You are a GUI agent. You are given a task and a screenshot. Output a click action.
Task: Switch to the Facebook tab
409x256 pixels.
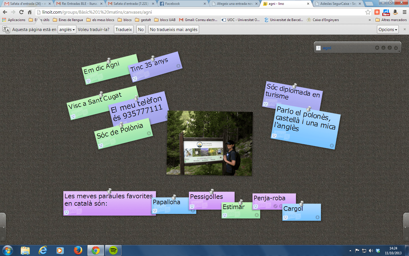(182, 4)
